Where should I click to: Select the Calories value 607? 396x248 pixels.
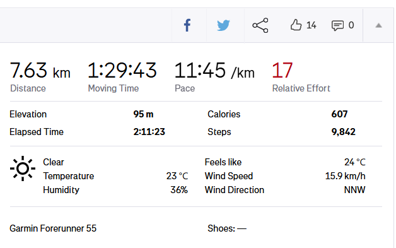click(x=339, y=114)
